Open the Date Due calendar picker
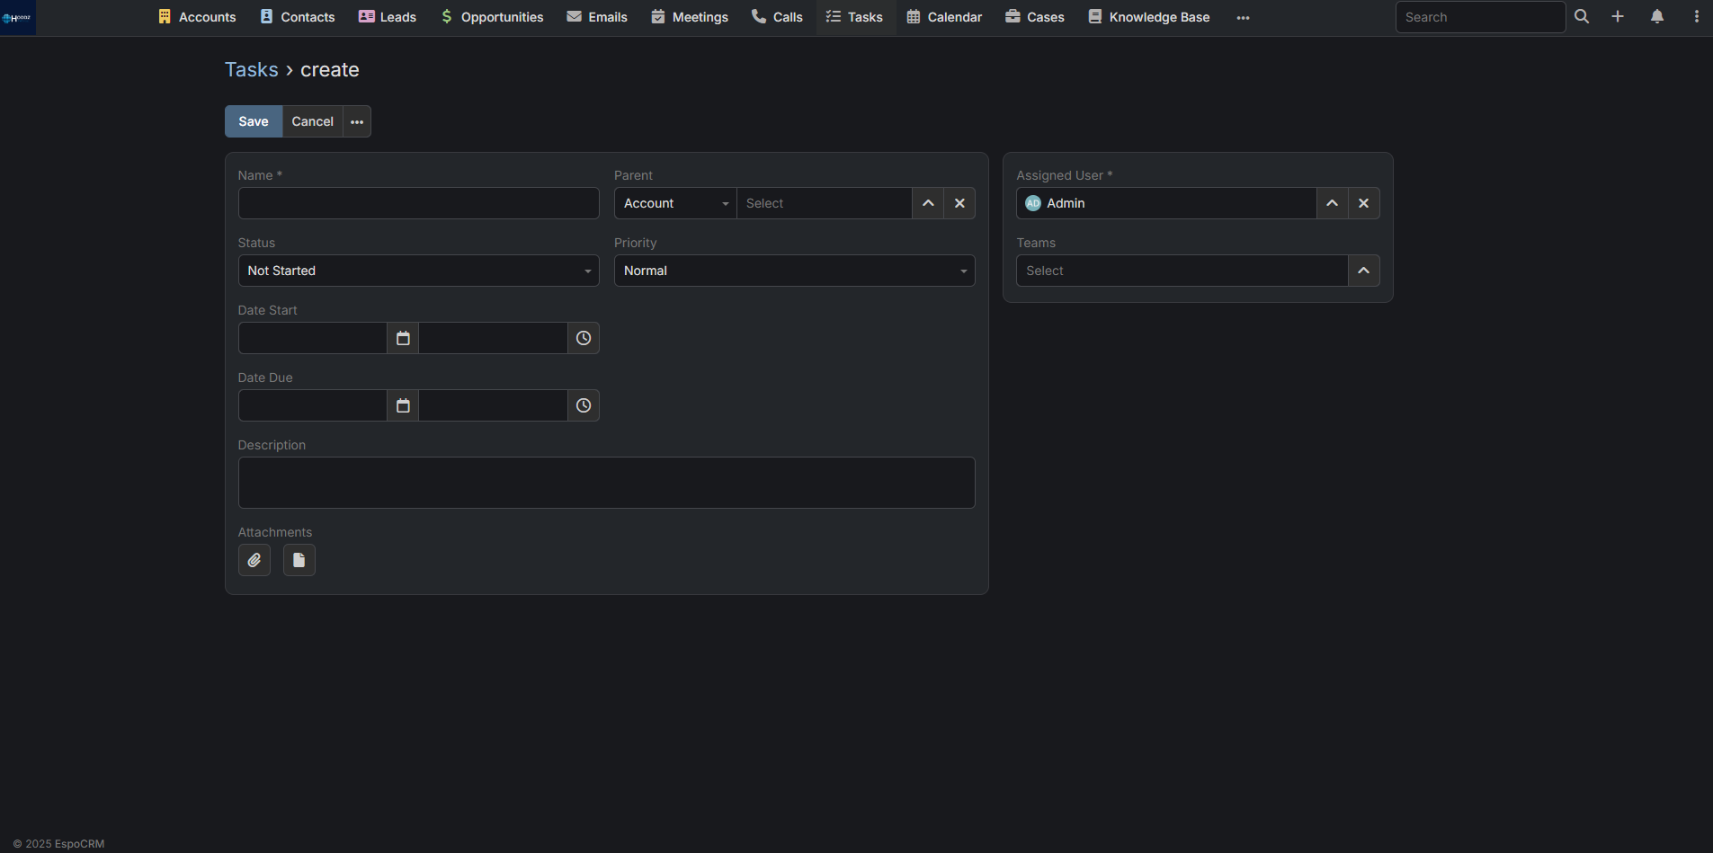 coord(403,405)
